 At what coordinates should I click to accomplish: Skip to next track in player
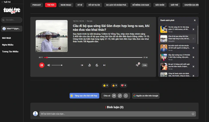click(104, 65)
